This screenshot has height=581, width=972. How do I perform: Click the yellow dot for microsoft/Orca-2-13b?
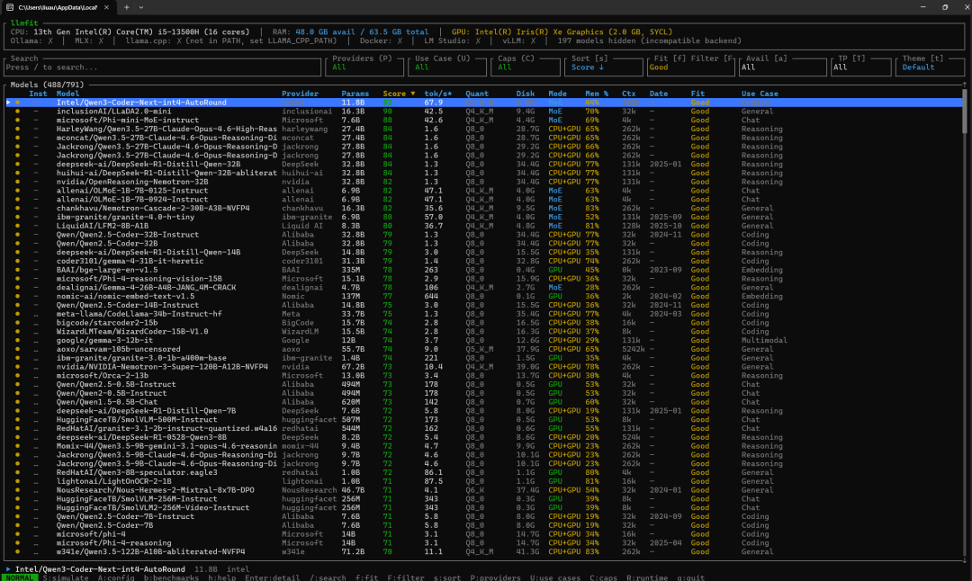(x=17, y=375)
